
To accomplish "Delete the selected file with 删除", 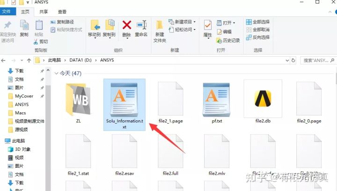I will 126,29.
